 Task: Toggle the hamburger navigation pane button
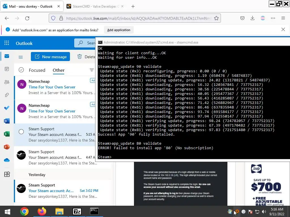(21, 57)
